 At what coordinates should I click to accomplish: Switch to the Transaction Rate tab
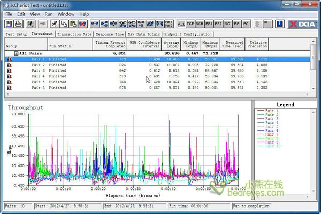74,34
